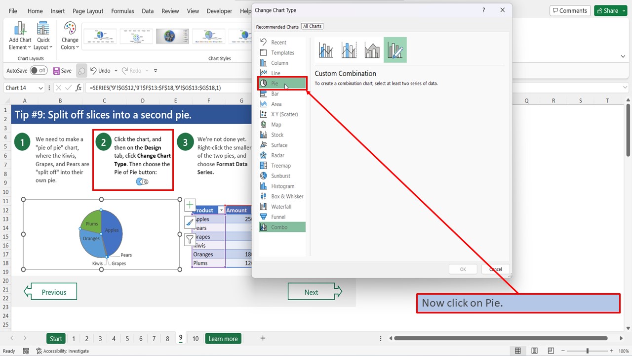The image size is (632, 356).
Task: Switch to Recommended Charts tab
Action: point(277,27)
